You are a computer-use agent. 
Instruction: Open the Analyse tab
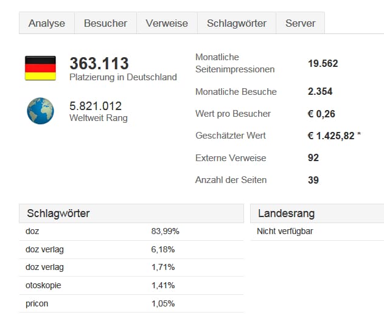click(x=47, y=23)
